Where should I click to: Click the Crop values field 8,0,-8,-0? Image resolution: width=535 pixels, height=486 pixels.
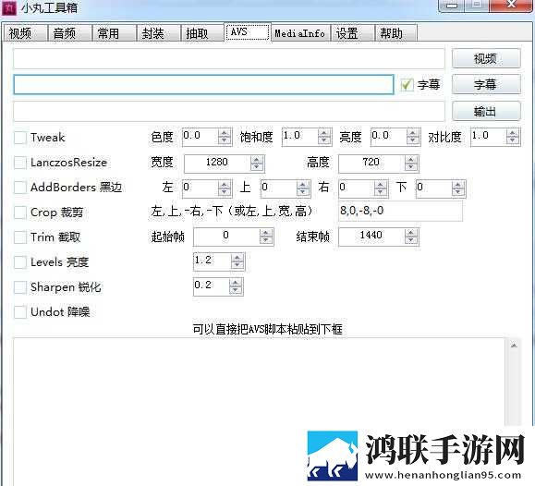pos(400,211)
